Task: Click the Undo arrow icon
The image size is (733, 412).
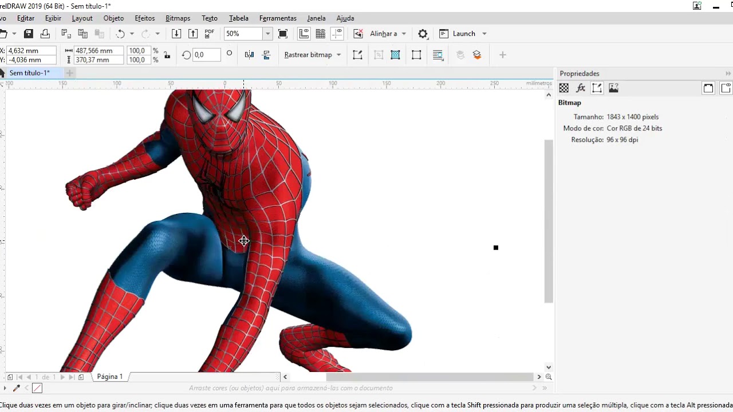Action: (x=120, y=34)
